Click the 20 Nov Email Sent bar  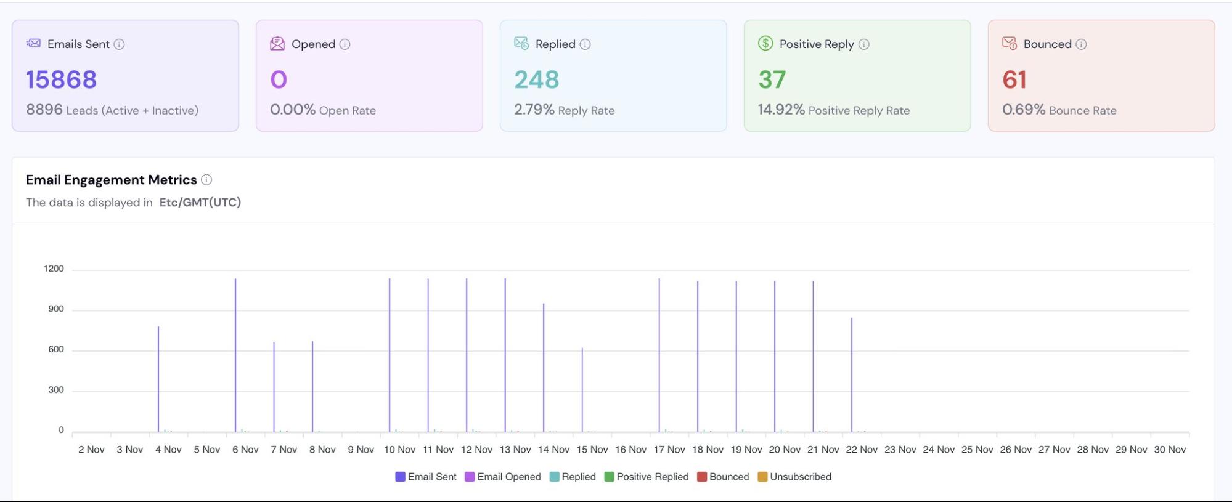pyautogui.click(x=775, y=357)
